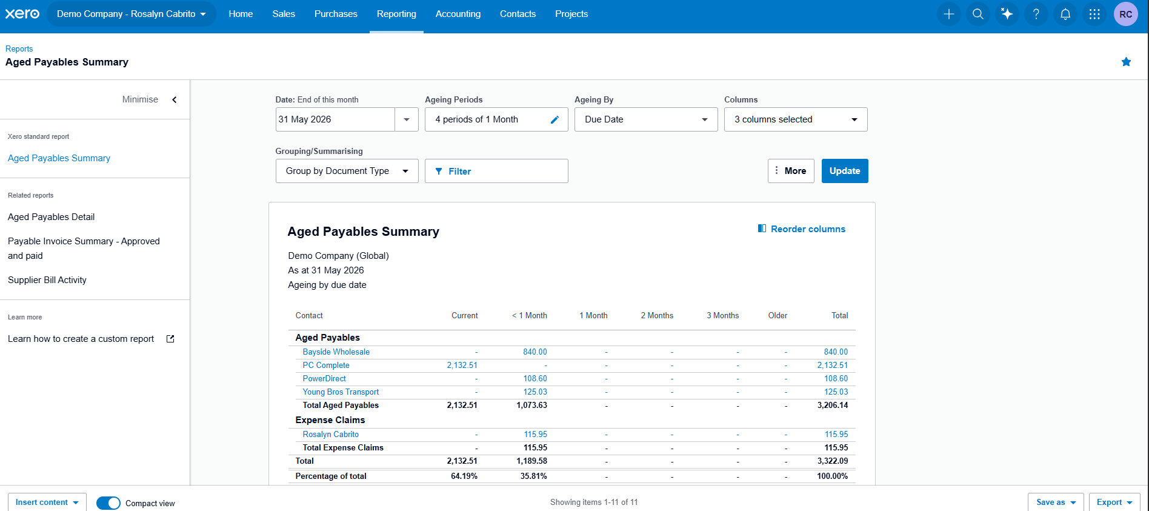1149x511 pixels.
Task: Go to the Home menu
Action: coord(241,14)
